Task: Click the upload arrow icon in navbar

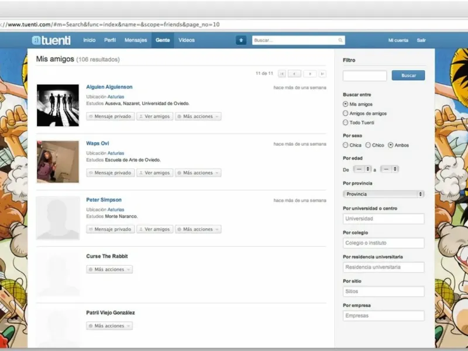Action: (x=241, y=40)
